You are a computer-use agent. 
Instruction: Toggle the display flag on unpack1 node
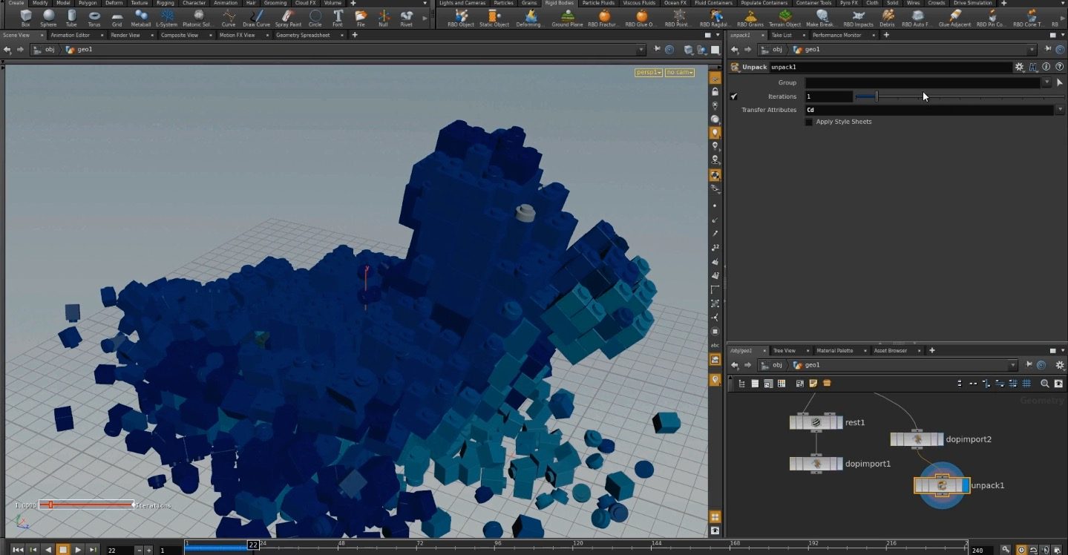pyautogui.click(x=966, y=485)
